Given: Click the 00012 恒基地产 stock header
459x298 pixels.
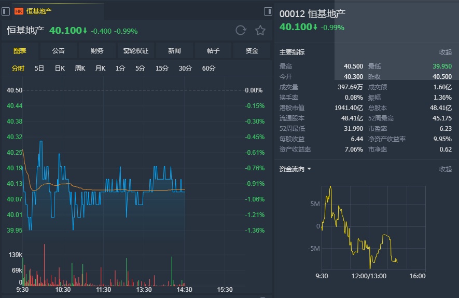Looking at the screenshot, I should (312, 14).
